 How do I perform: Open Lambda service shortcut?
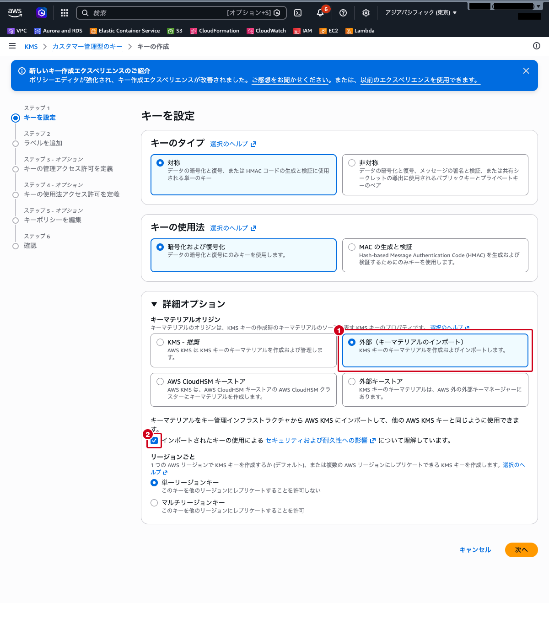pos(360,31)
